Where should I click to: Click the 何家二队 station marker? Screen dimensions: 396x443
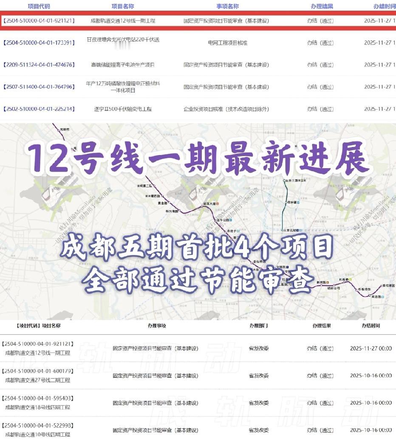click(x=154, y=185)
